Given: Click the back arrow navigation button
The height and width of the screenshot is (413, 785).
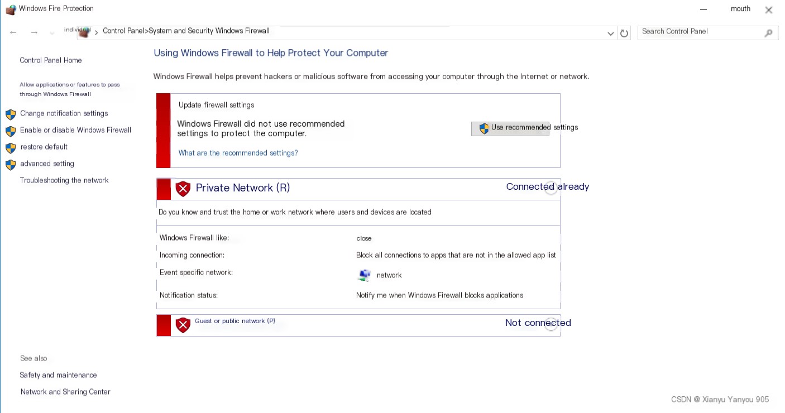Looking at the screenshot, I should click(x=13, y=33).
